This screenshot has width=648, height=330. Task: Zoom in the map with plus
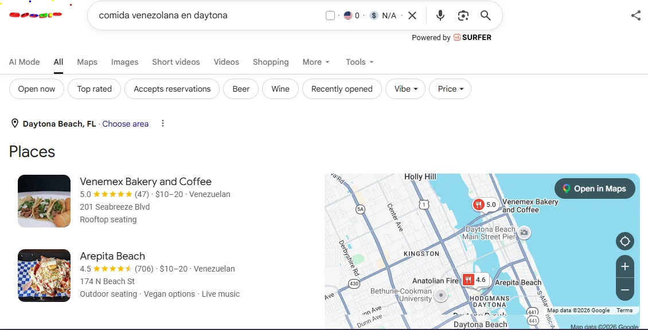pyautogui.click(x=625, y=267)
